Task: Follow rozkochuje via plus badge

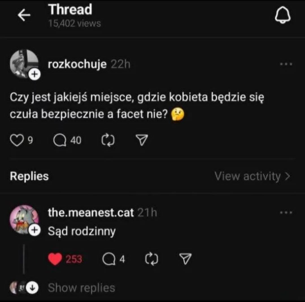Action: coord(34,75)
